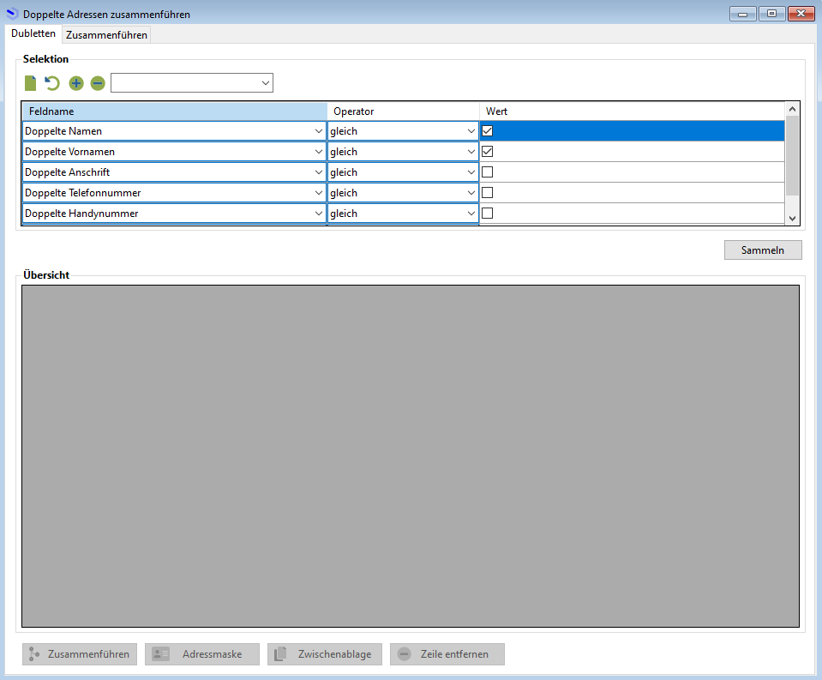822x680 pixels.
Task: Enable the Doppelte Handynummer checkbox
Action: (487, 213)
